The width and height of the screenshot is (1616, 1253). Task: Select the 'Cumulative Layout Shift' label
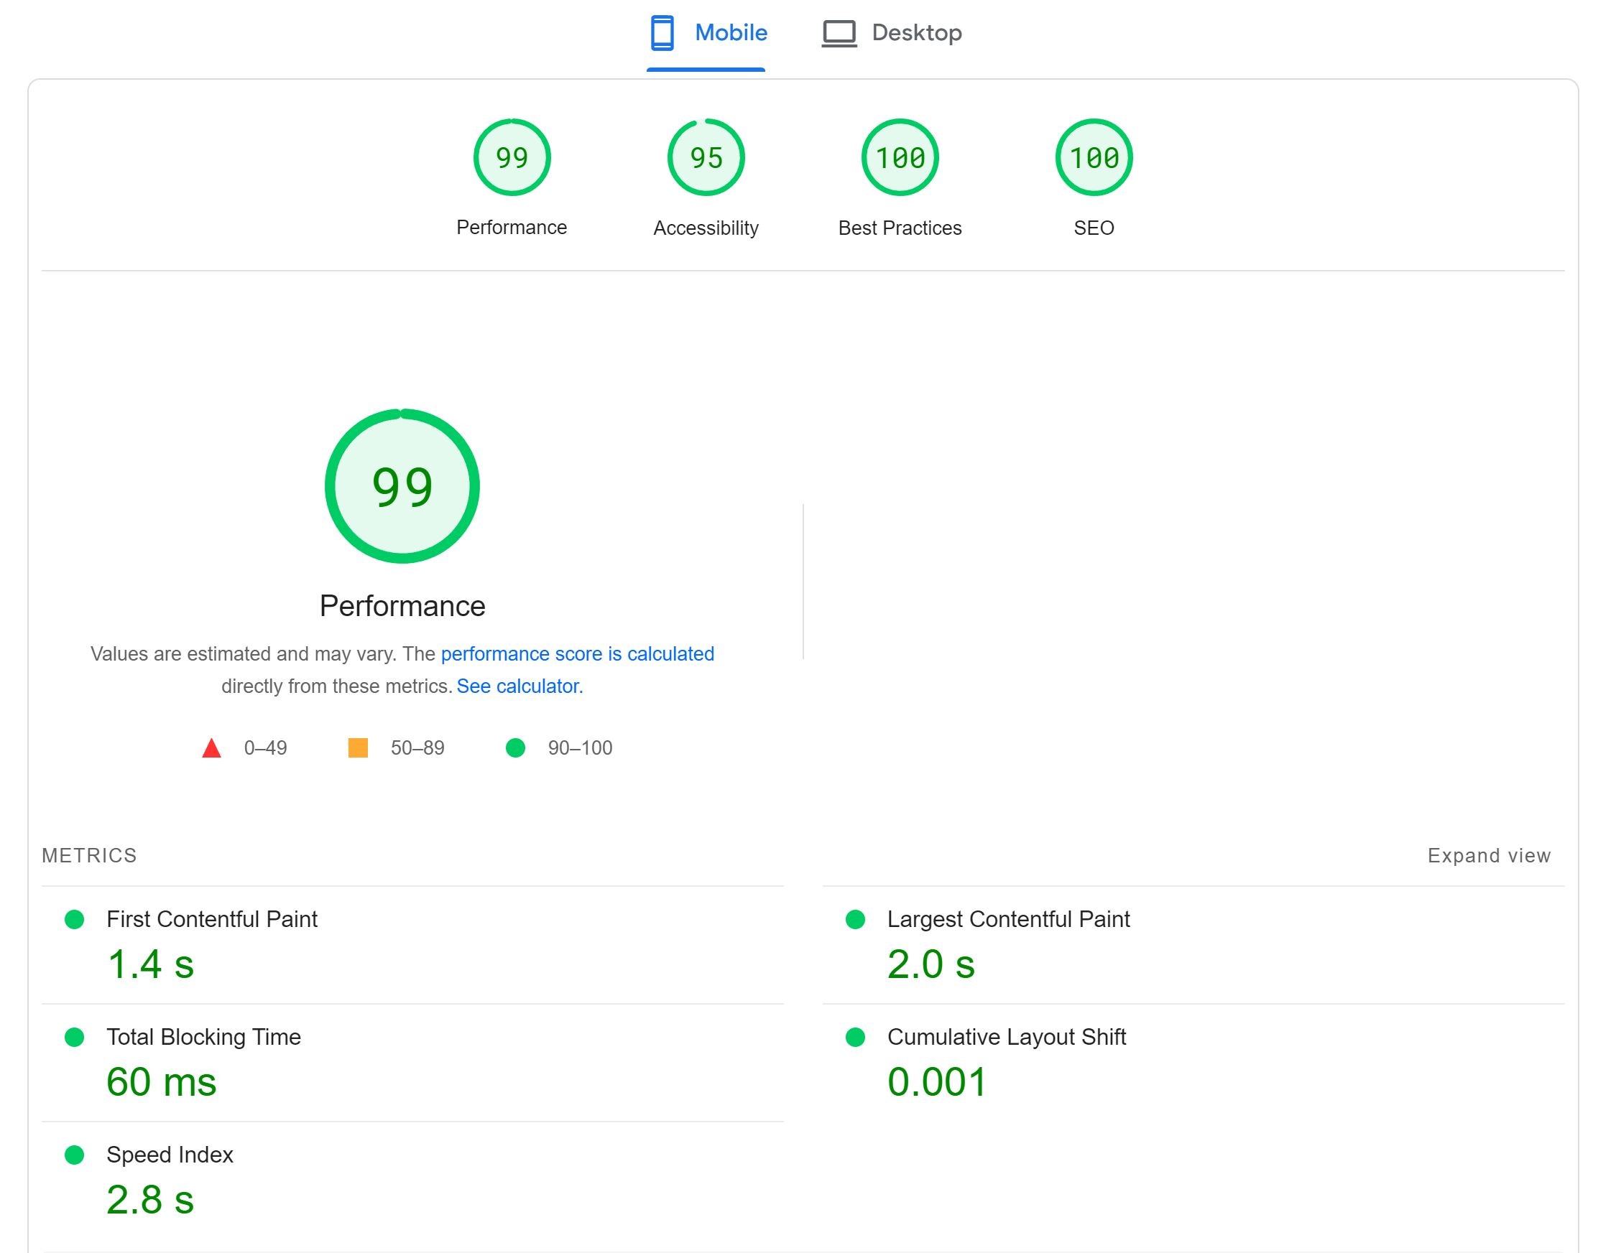tap(1006, 1037)
